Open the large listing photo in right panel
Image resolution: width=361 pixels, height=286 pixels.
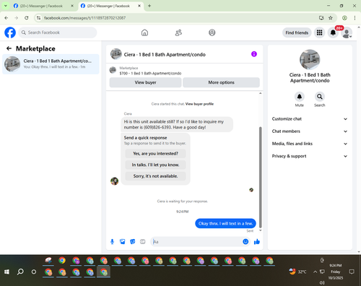310,60
